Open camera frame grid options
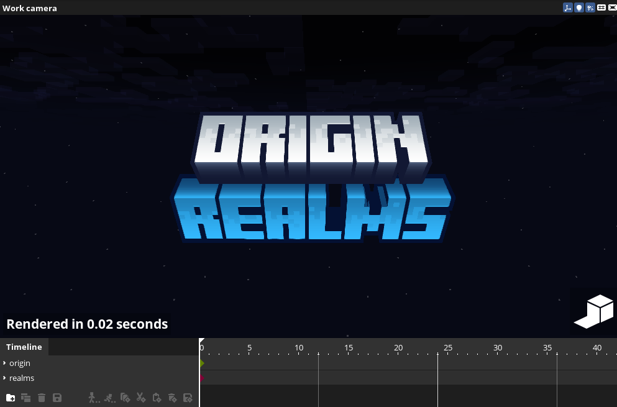Image resolution: width=617 pixels, height=407 pixels. pyautogui.click(x=600, y=7)
